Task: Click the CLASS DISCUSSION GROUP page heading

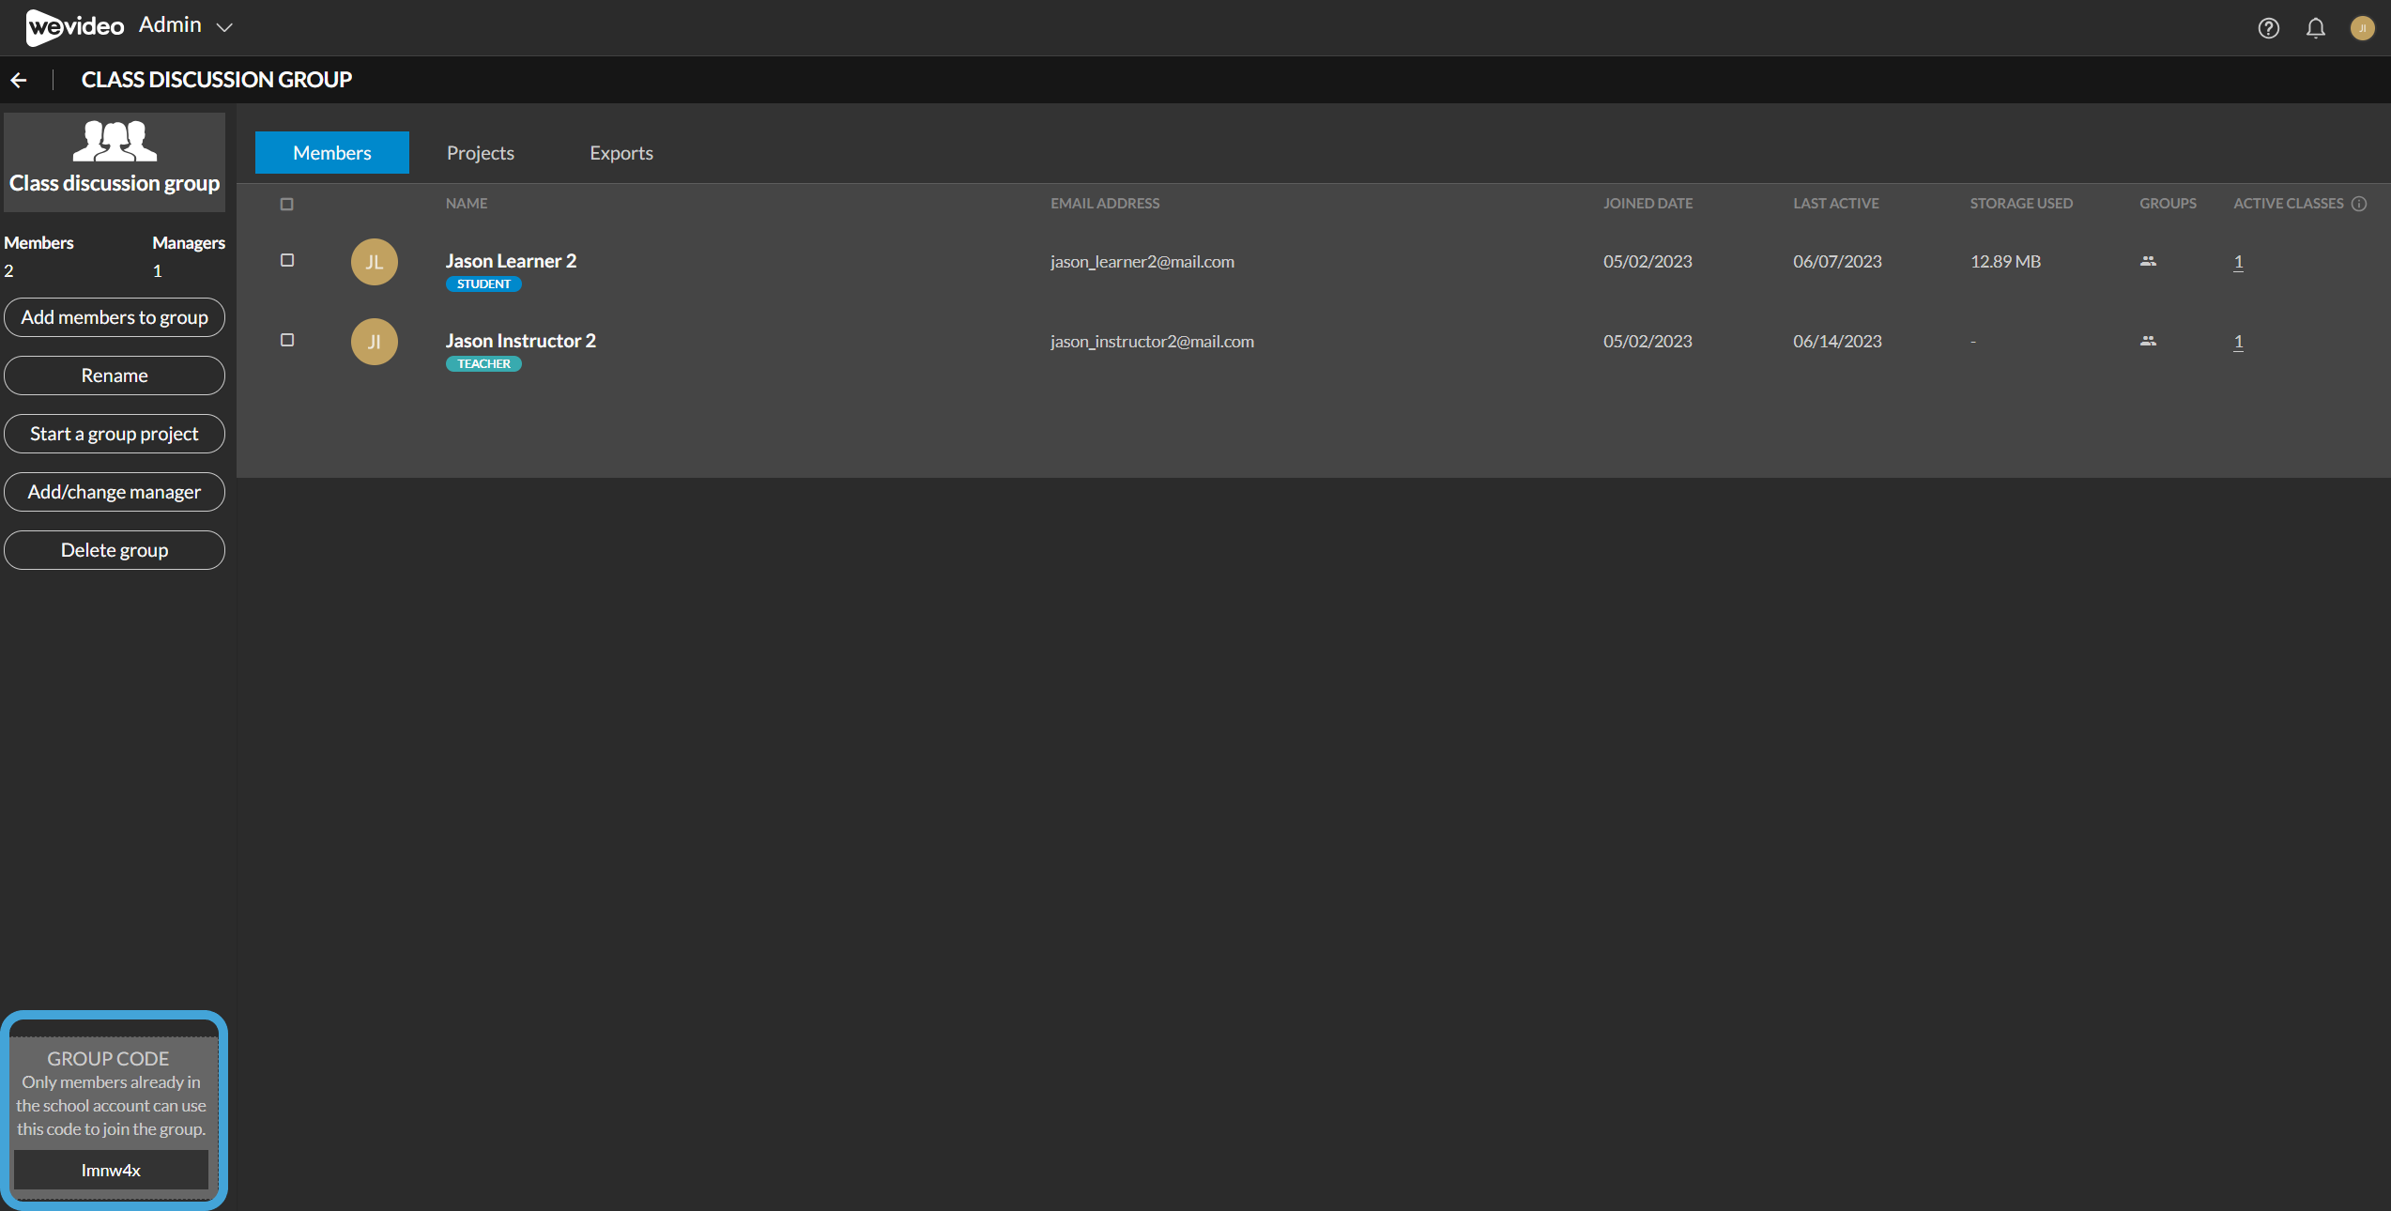Action: [x=217, y=80]
